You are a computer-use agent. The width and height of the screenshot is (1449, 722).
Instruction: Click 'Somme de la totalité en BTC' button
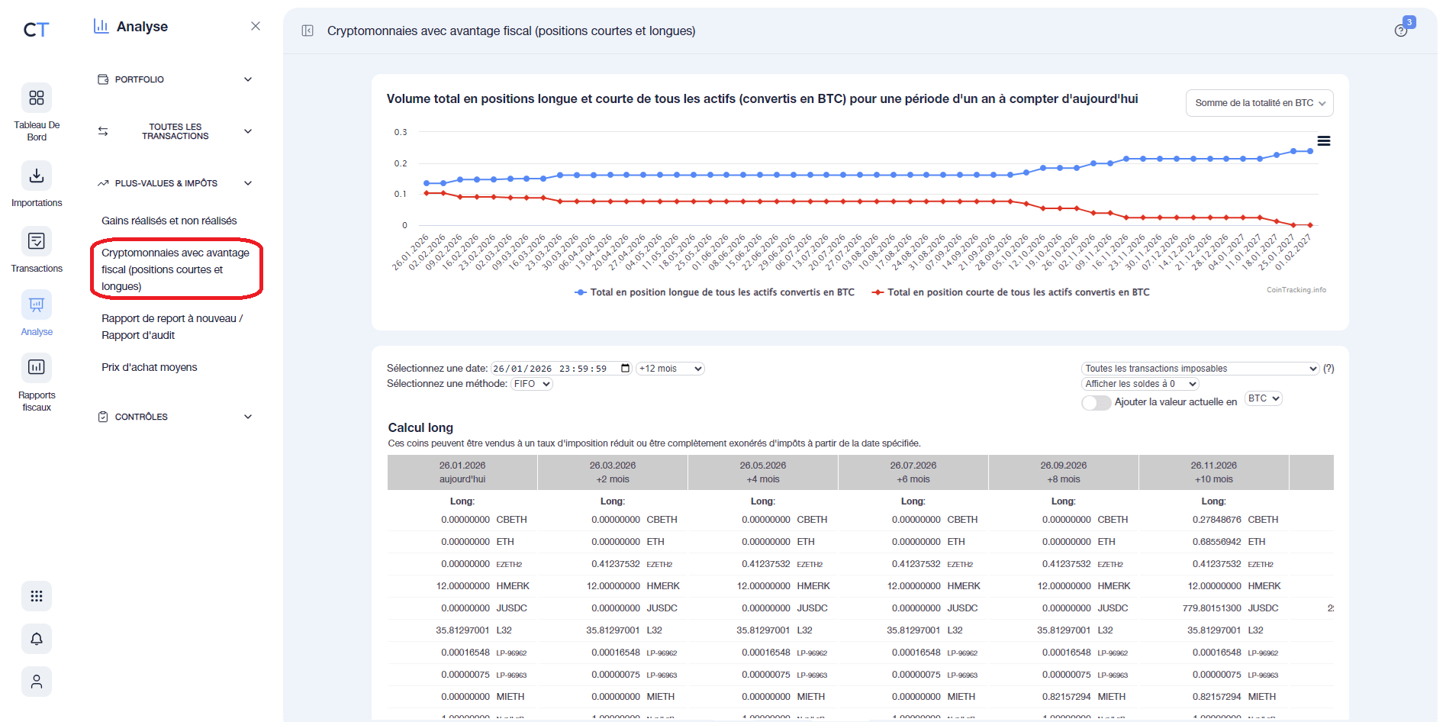1258,102
